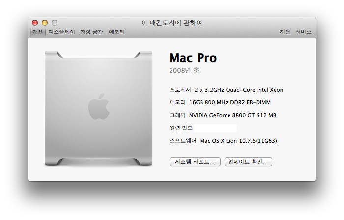Close the 이 매킨토시에 관하여 window
The height and width of the screenshot is (220, 344).
pyautogui.click(x=35, y=23)
